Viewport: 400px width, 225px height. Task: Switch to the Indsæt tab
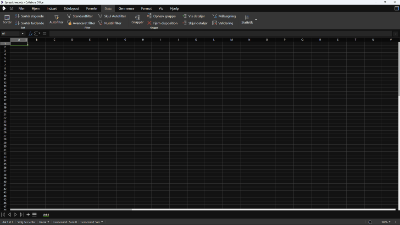coord(51,8)
